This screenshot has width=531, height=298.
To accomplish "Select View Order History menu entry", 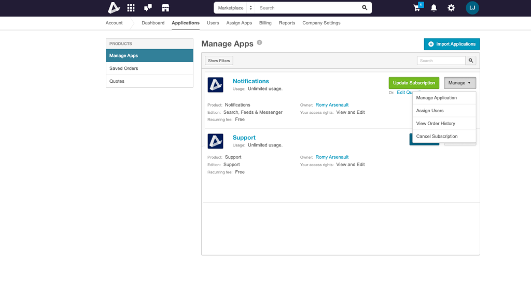I will [444, 123].
